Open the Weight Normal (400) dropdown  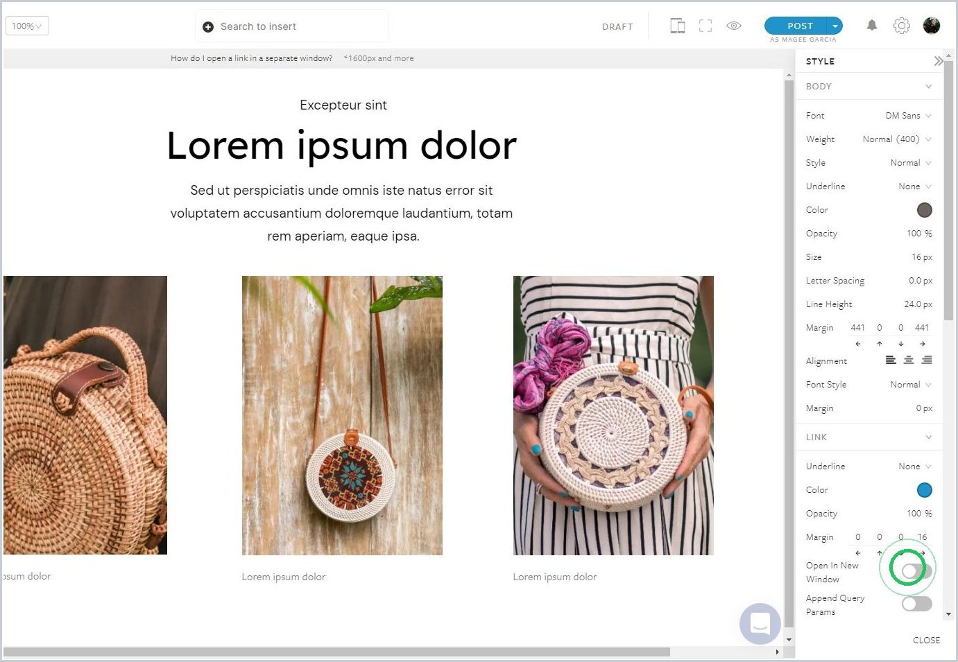click(x=897, y=139)
